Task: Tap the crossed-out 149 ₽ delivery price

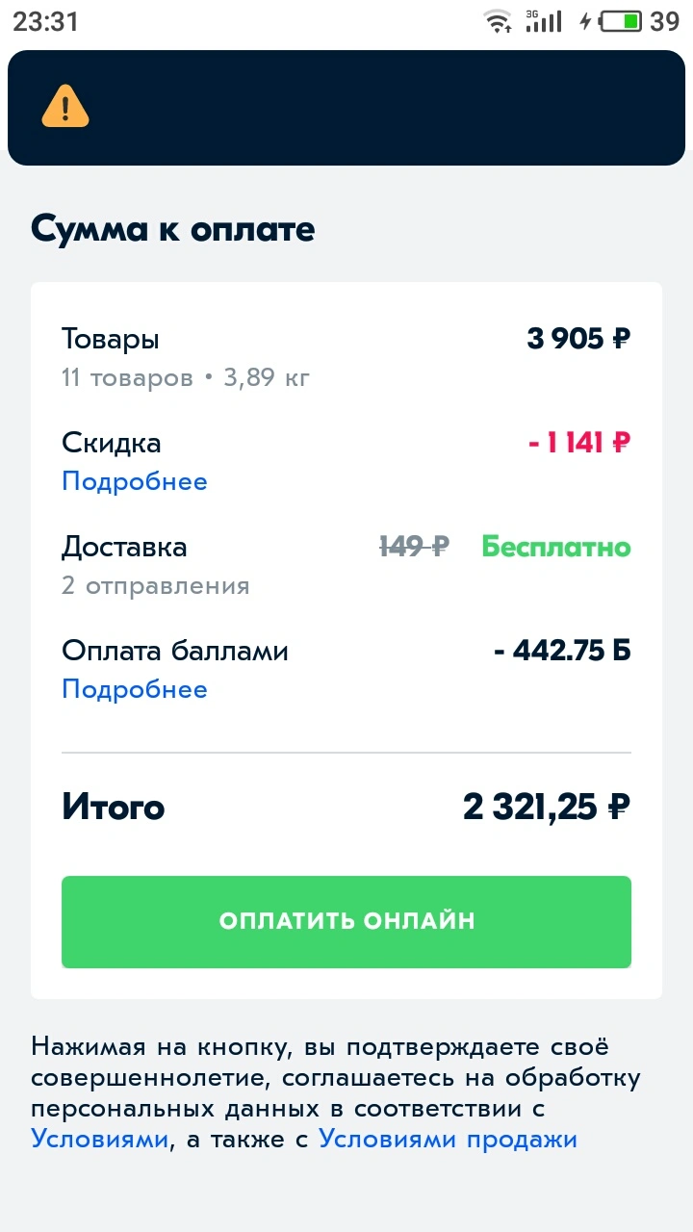Action: click(x=414, y=547)
